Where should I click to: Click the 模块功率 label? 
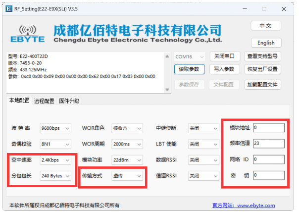coord(92,159)
